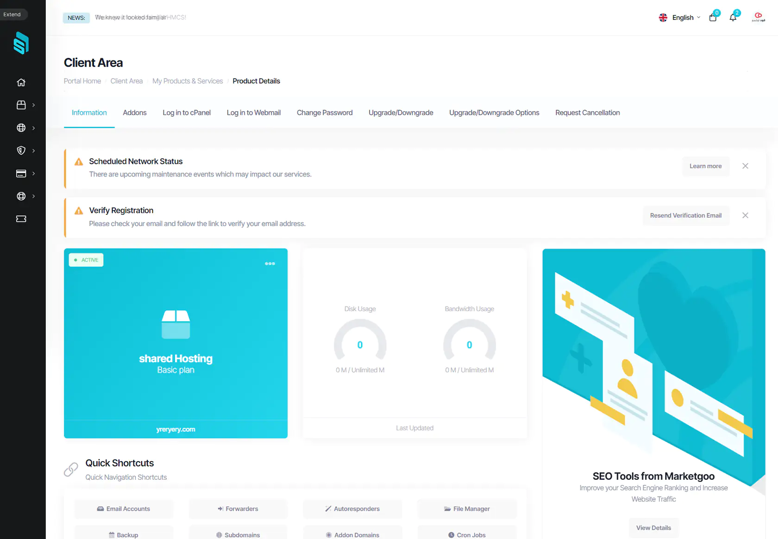Go to Portal Home breadcrumb
This screenshot has height=539, width=778.
(82, 81)
